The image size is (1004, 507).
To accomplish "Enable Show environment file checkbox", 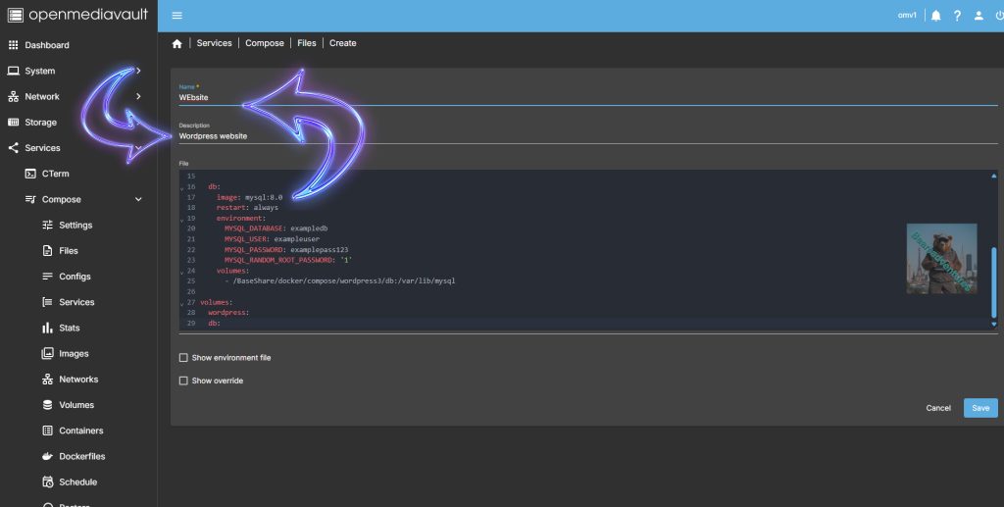I will point(183,358).
